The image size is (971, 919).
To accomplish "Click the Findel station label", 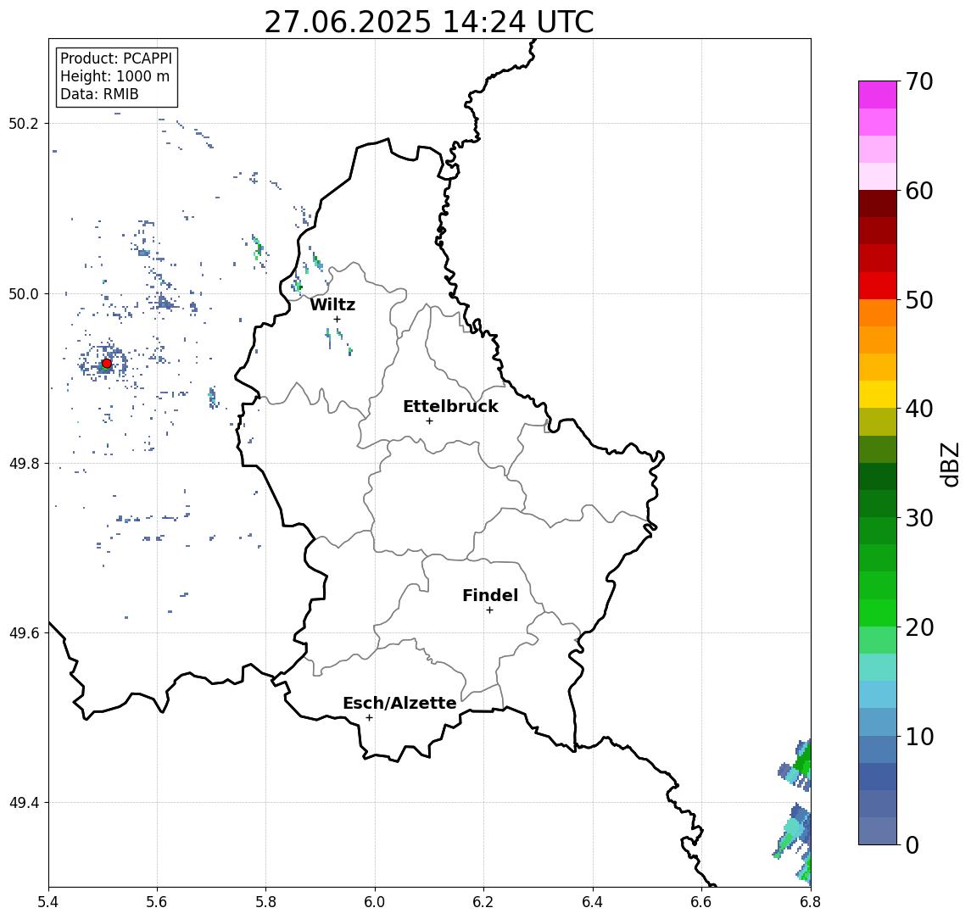I will click(x=490, y=595).
